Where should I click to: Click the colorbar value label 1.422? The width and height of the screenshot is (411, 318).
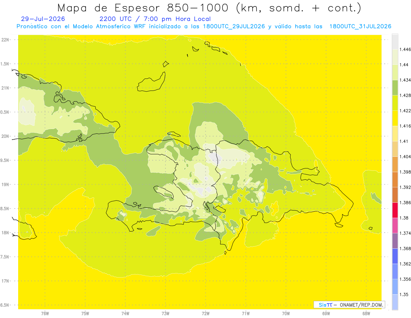coord(405,110)
